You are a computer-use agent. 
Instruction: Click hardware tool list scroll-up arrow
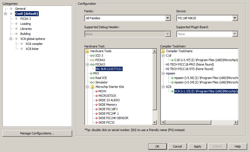[154, 51]
